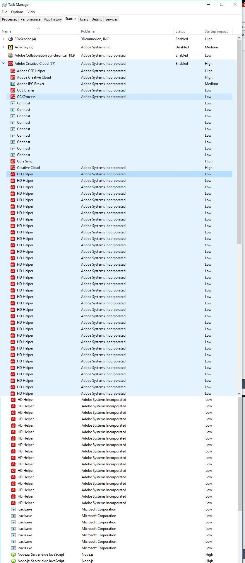Select the first icacls.exe row name

coord(25,509)
